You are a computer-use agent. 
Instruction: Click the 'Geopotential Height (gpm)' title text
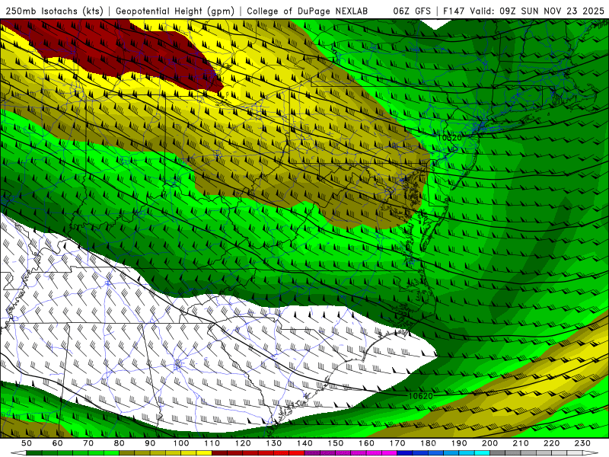pos(175,11)
